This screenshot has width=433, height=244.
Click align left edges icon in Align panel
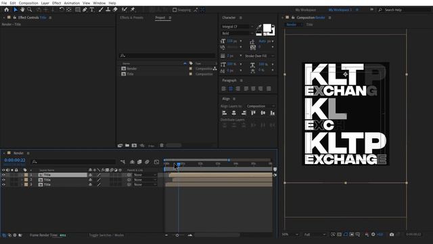pyautogui.click(x=225, y=113)
